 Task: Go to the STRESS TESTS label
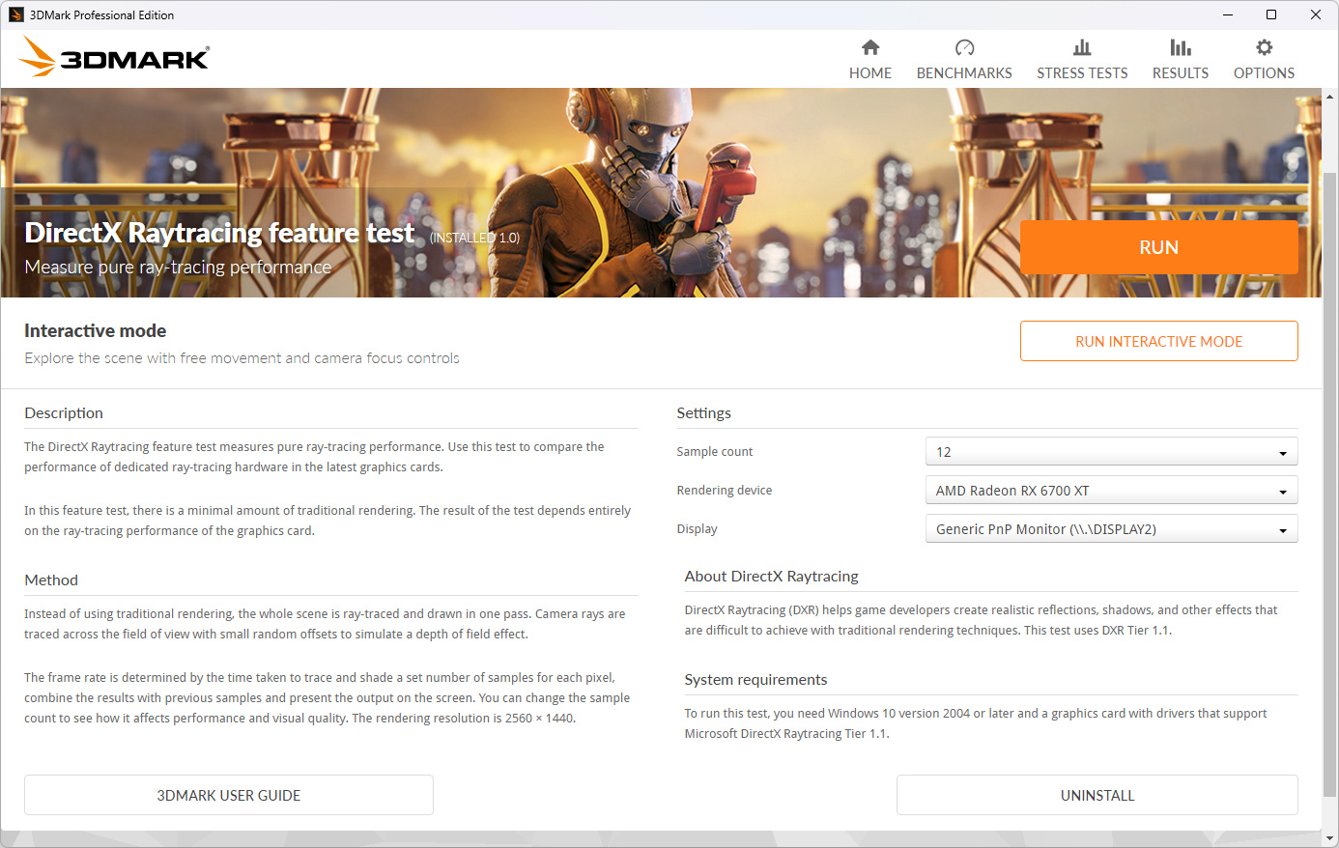[1082, 73]
